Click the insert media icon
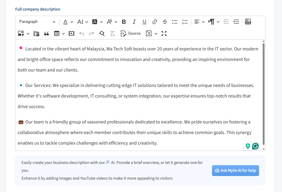This screenshot has height=192, width=282. pyautogui.click(x=71, y=34)
